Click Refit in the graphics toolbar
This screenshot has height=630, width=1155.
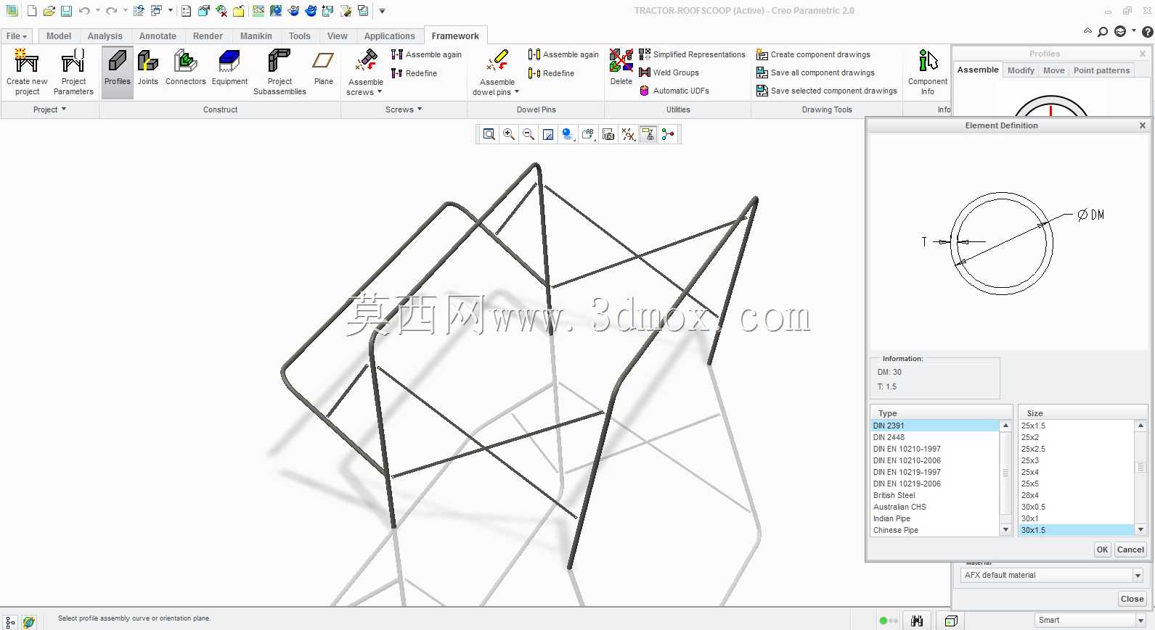(x=489, y=134)
